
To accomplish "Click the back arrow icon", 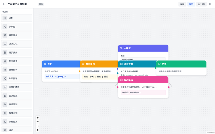I will coord(4,4).
